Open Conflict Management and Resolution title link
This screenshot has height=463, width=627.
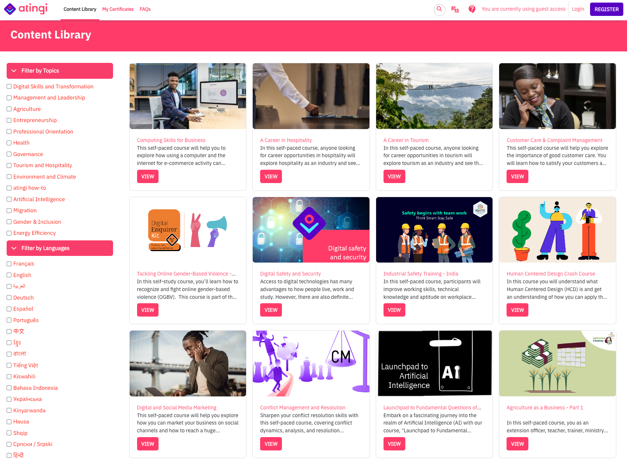click(x=303, y=408)
